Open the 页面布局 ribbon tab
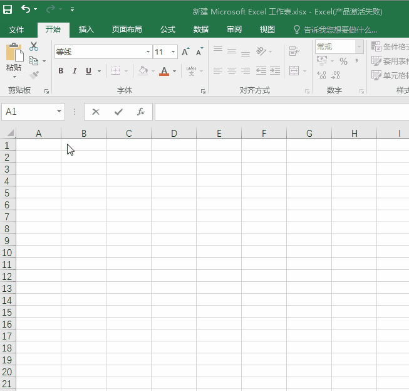 point(127,29)
